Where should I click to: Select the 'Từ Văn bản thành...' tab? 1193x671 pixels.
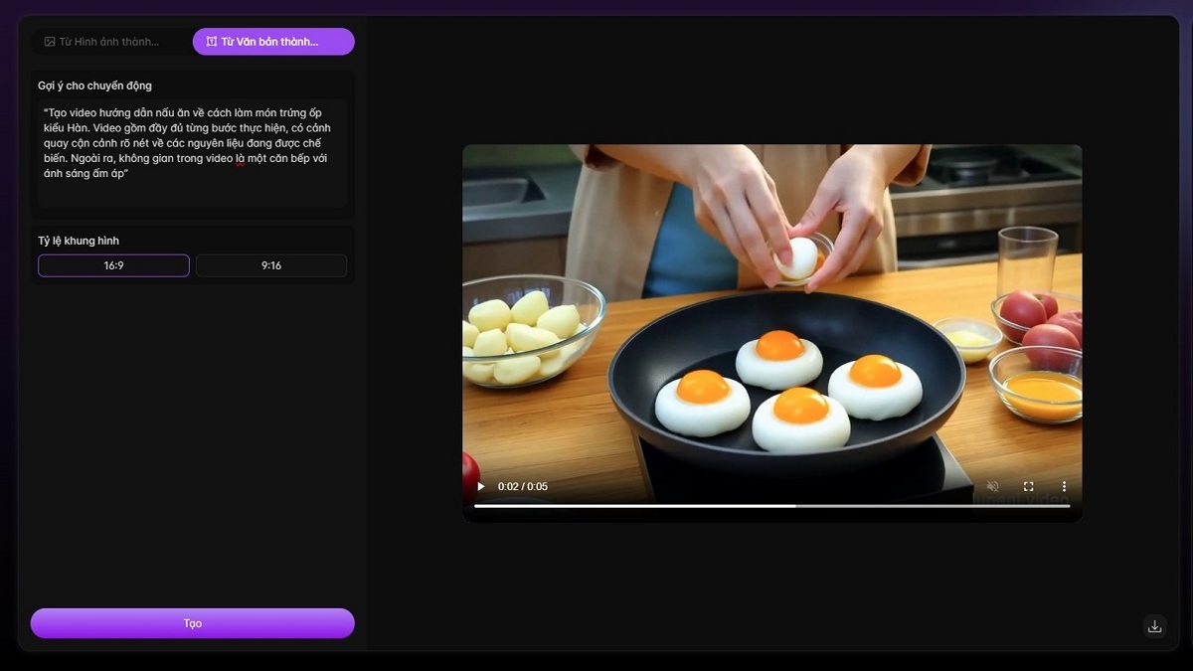tap(273, 41)
